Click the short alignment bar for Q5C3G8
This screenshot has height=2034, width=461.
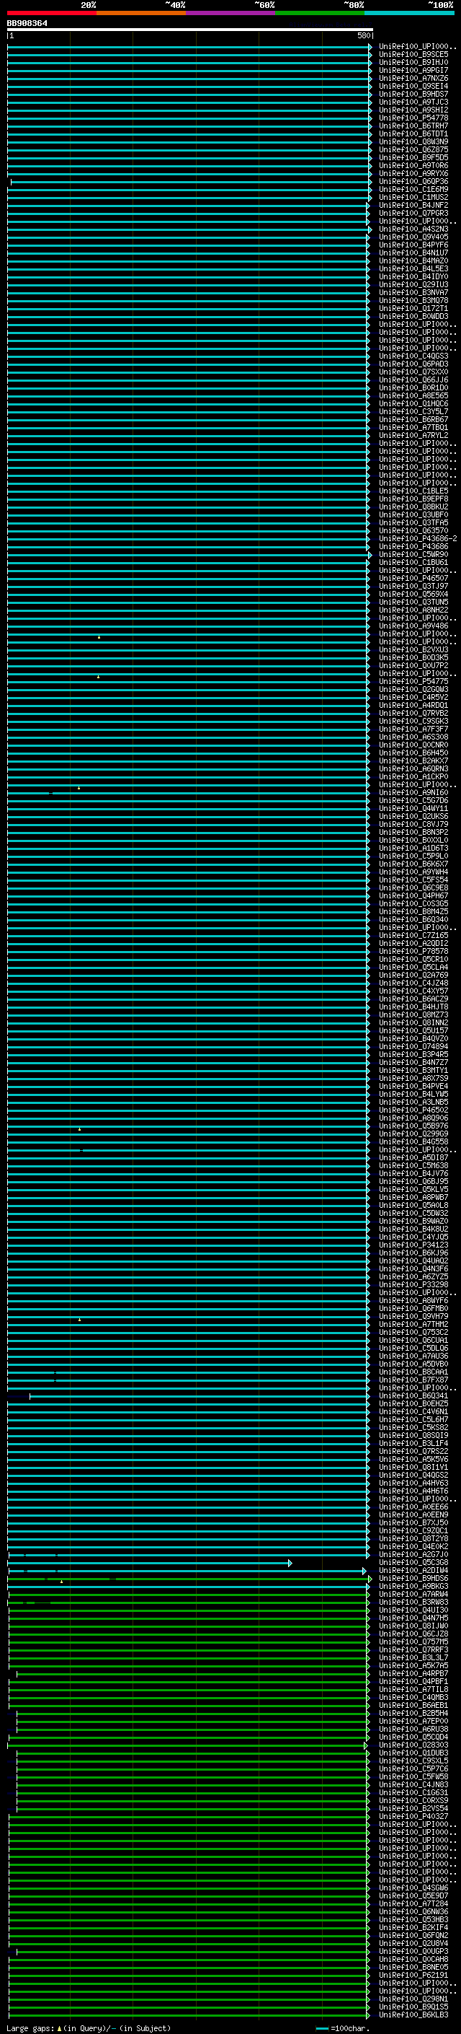pyautogui.click(x=150, y=1563)
